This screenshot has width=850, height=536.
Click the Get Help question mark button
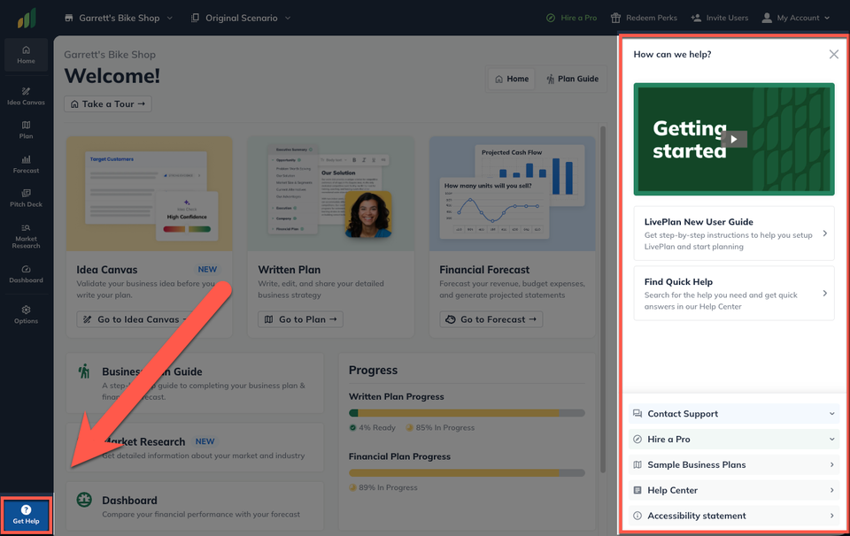(26, 515)
